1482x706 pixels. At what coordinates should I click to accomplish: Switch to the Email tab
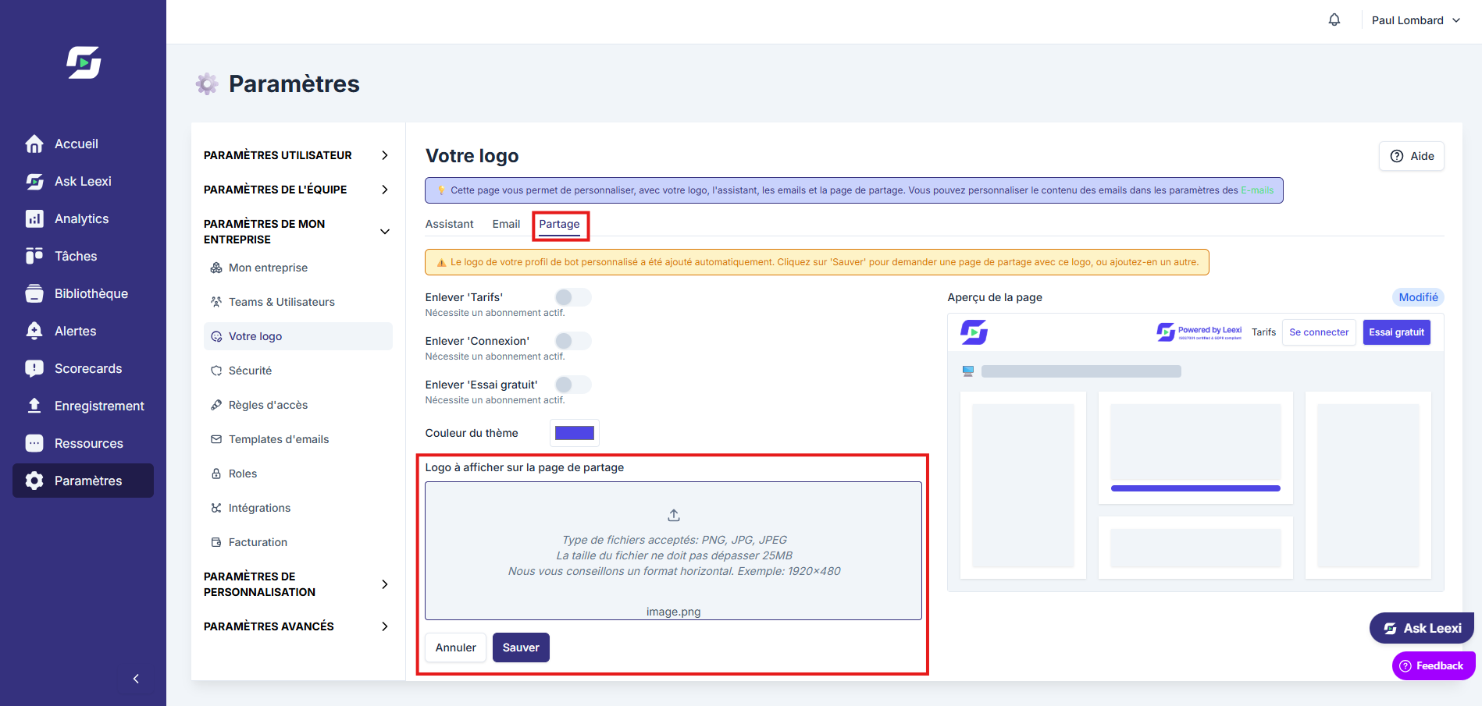click(x=506, y=224)
